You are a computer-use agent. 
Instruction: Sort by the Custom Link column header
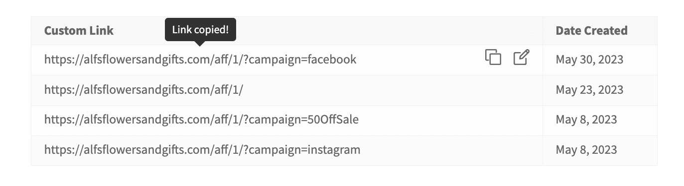tap(79, 31)
